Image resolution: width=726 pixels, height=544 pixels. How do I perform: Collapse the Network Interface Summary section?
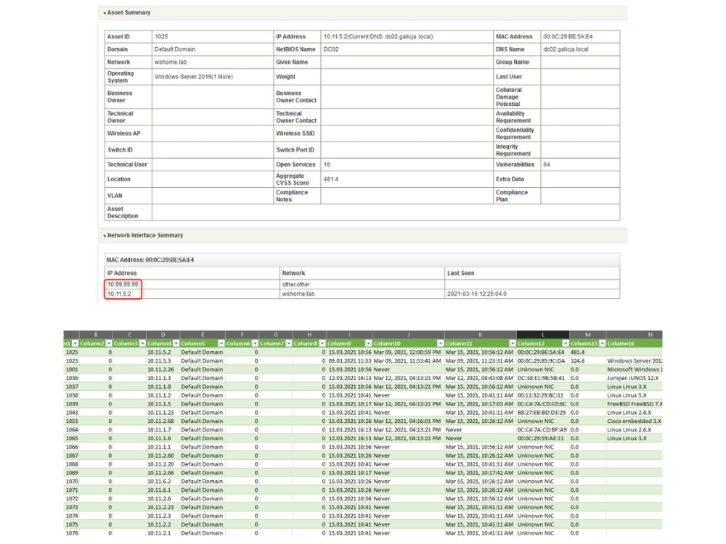tap(105, 236)
